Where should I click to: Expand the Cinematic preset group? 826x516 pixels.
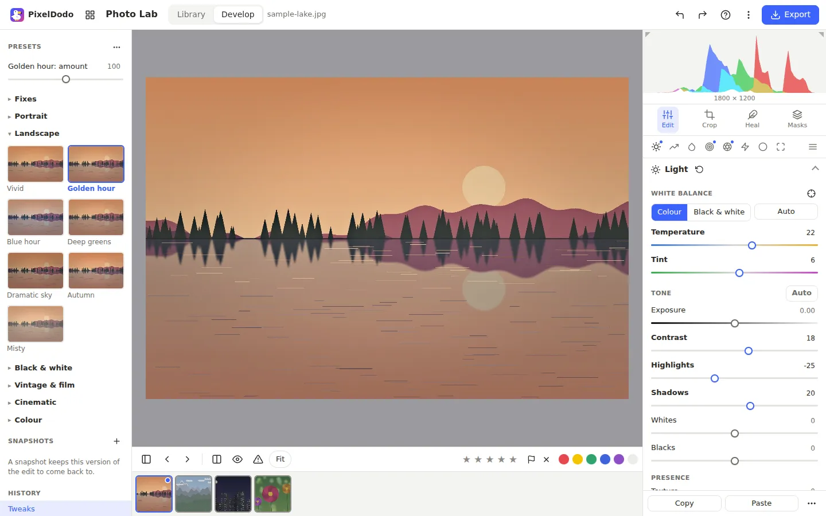click(65, 402)
